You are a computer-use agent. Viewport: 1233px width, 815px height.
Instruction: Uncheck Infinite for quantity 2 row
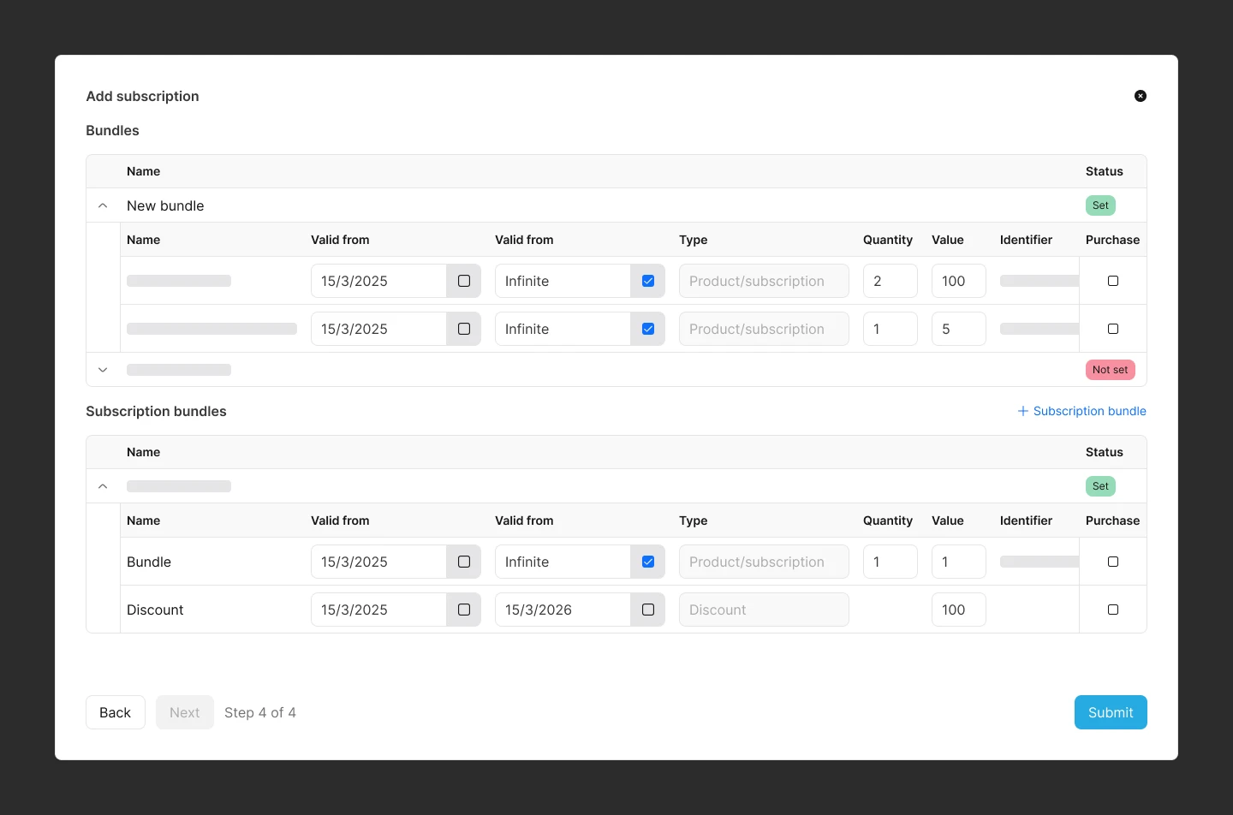click(648, 281)
